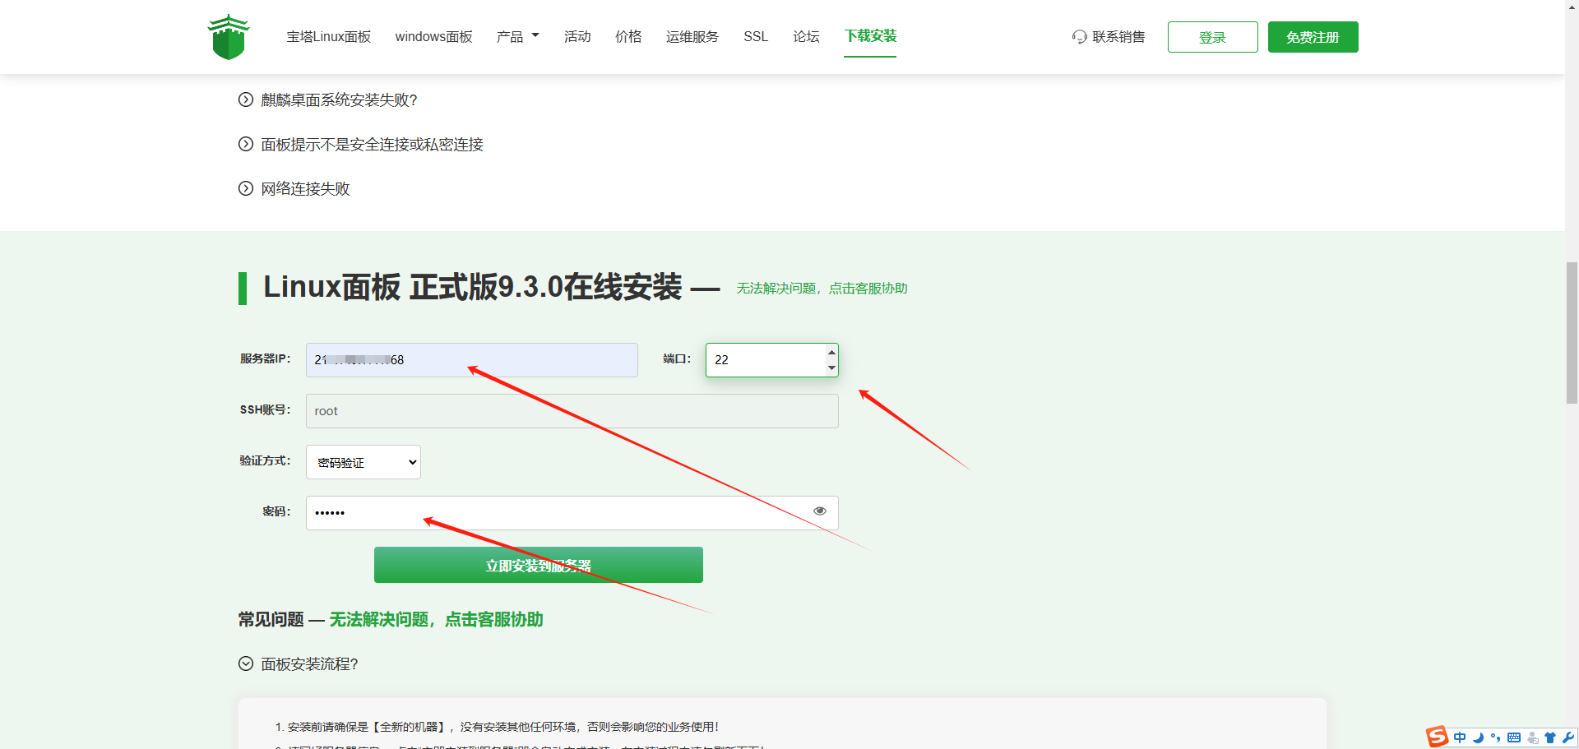Go to 价格 page
Screen dimensions: 1579x749
coord(628,37)
